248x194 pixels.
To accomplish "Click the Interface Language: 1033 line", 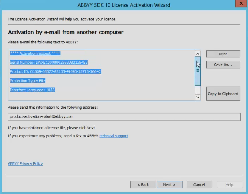I will click(x=32, y=90).
